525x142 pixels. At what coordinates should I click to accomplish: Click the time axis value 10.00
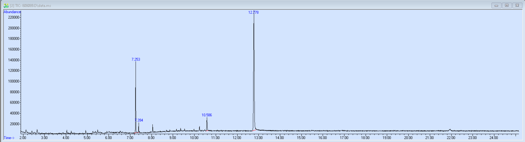194,138
